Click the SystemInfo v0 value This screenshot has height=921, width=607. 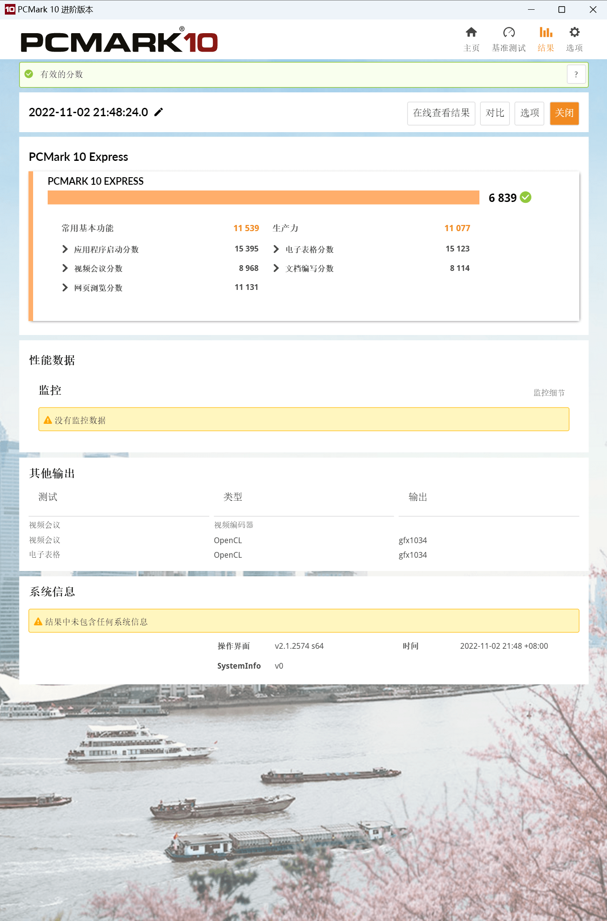click(x=279, y=666)
